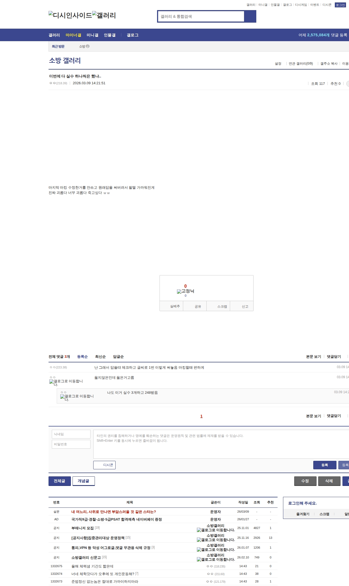This screenshot has height=586, width=349.
Task: Open the 설정 settings dropdown
Action: pos(278,64)
